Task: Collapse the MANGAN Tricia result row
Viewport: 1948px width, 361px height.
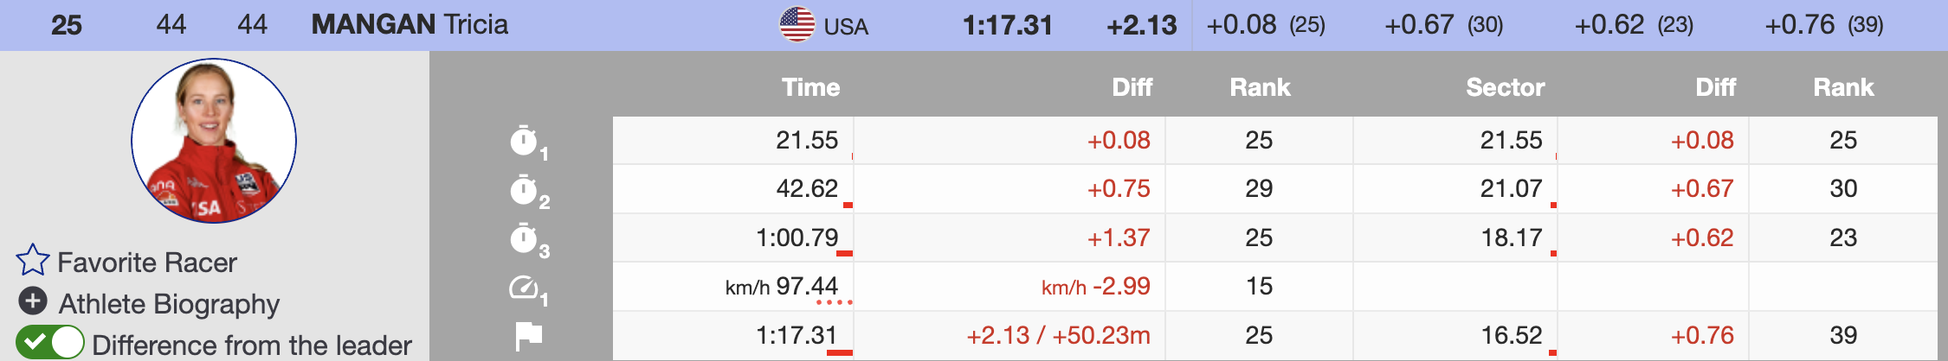Action: pos(410,24)
